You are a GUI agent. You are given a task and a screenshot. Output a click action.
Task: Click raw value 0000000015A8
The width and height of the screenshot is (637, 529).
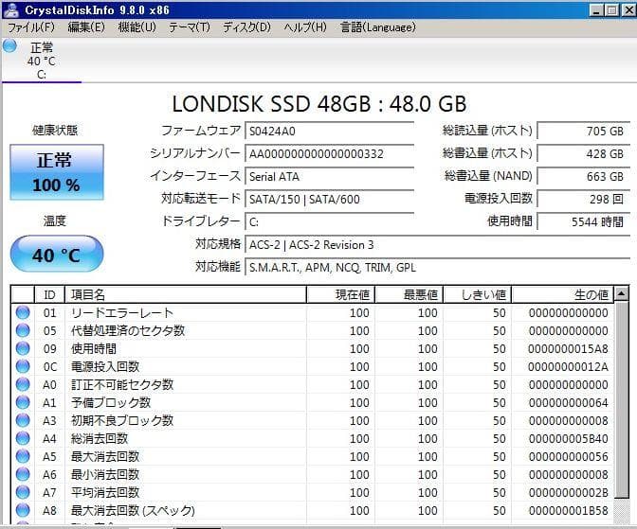[x=568, y=348]
